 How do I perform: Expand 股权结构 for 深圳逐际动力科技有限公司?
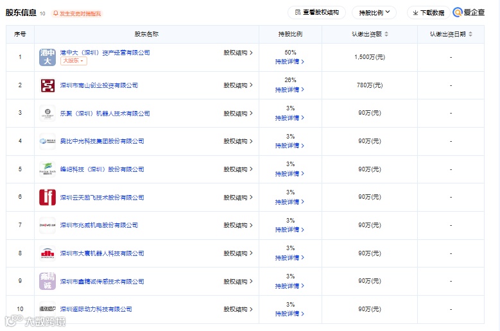[238, 309]
